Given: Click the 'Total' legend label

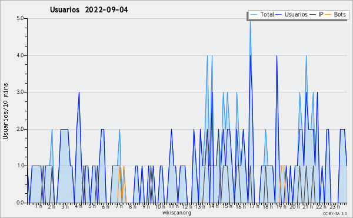Looking at the screenshot, I should (x=267, y=14).
